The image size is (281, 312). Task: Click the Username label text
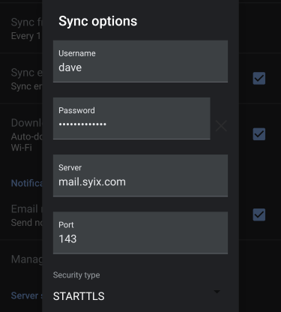77,53
